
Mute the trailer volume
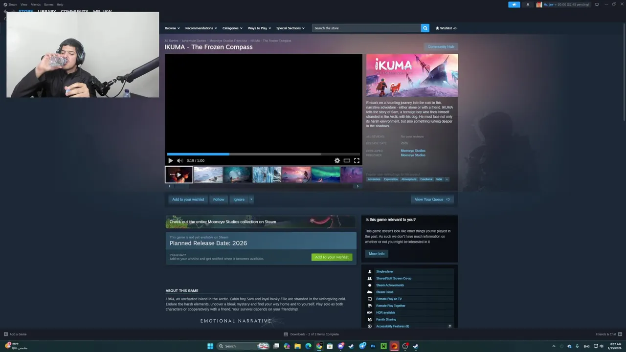179,160
